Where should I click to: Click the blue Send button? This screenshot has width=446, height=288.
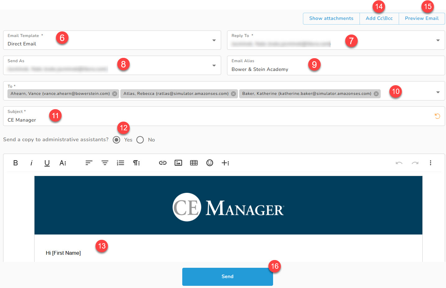227,276
